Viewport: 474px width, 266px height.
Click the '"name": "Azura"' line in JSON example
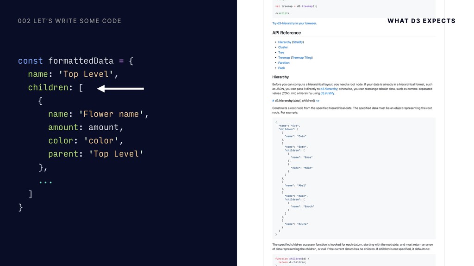296,224
